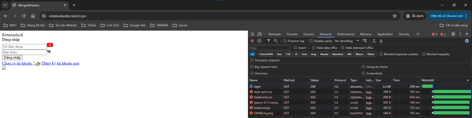Toggle password visibility eye icon
The width and height of the screenshot is (472, 118).
coord(49,52)
